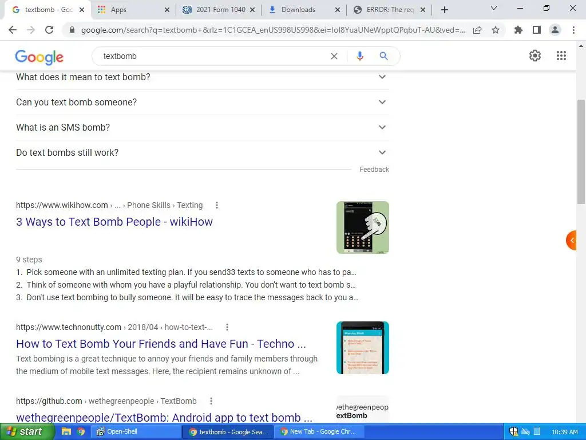Viewport: 586px width, 440px height.
Task: Launch Chrome from quick launch
Action: [x=81, y=431]
